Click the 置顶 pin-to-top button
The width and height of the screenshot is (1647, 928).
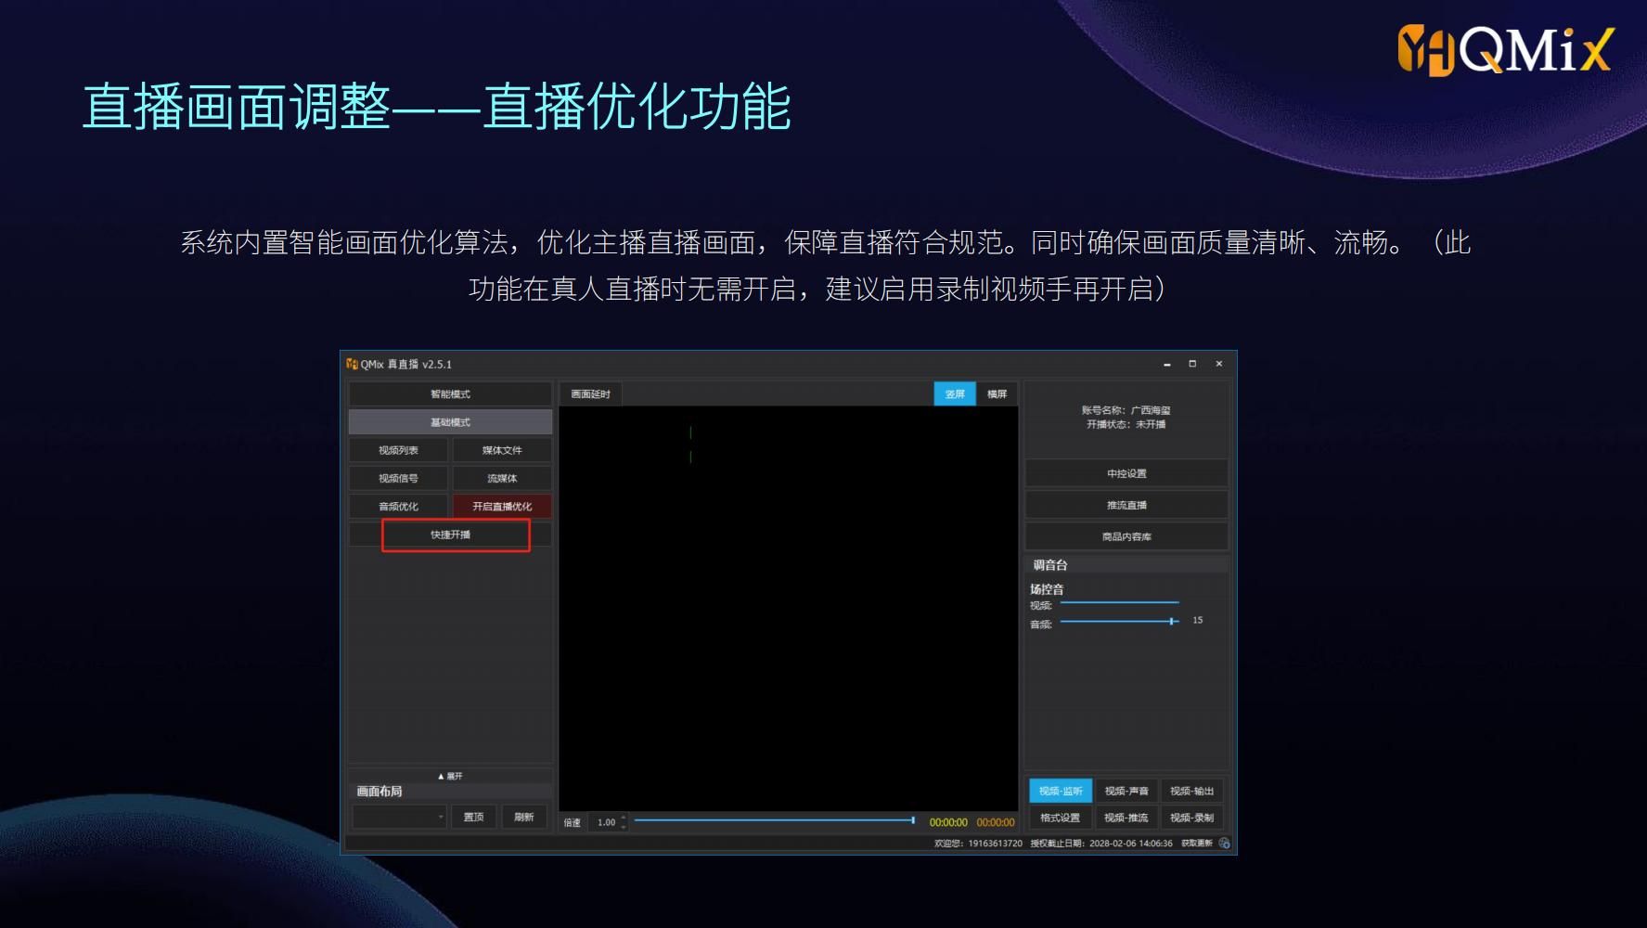(x=473, y=817)
